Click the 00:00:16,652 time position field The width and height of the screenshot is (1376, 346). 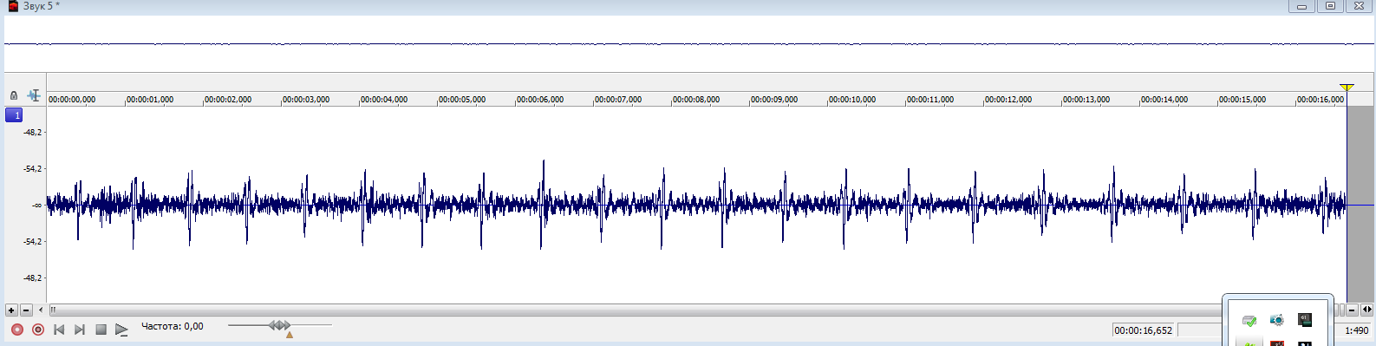[1143, 330]
